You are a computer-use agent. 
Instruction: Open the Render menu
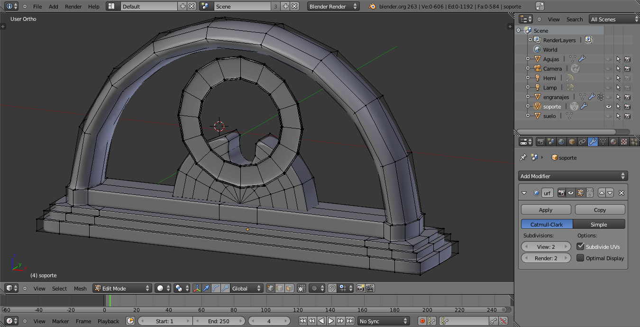(x=73, y=7)
